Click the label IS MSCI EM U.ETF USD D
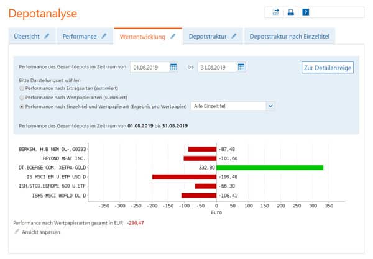 (x=56, y=177)
